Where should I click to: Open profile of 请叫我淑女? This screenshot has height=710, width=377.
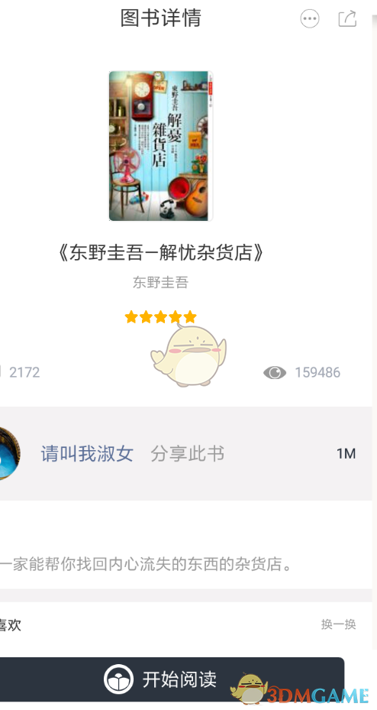pos(87,454)
